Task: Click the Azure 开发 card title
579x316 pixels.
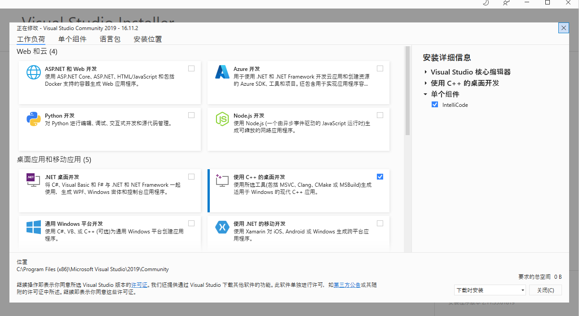Action: coord(247,69)
